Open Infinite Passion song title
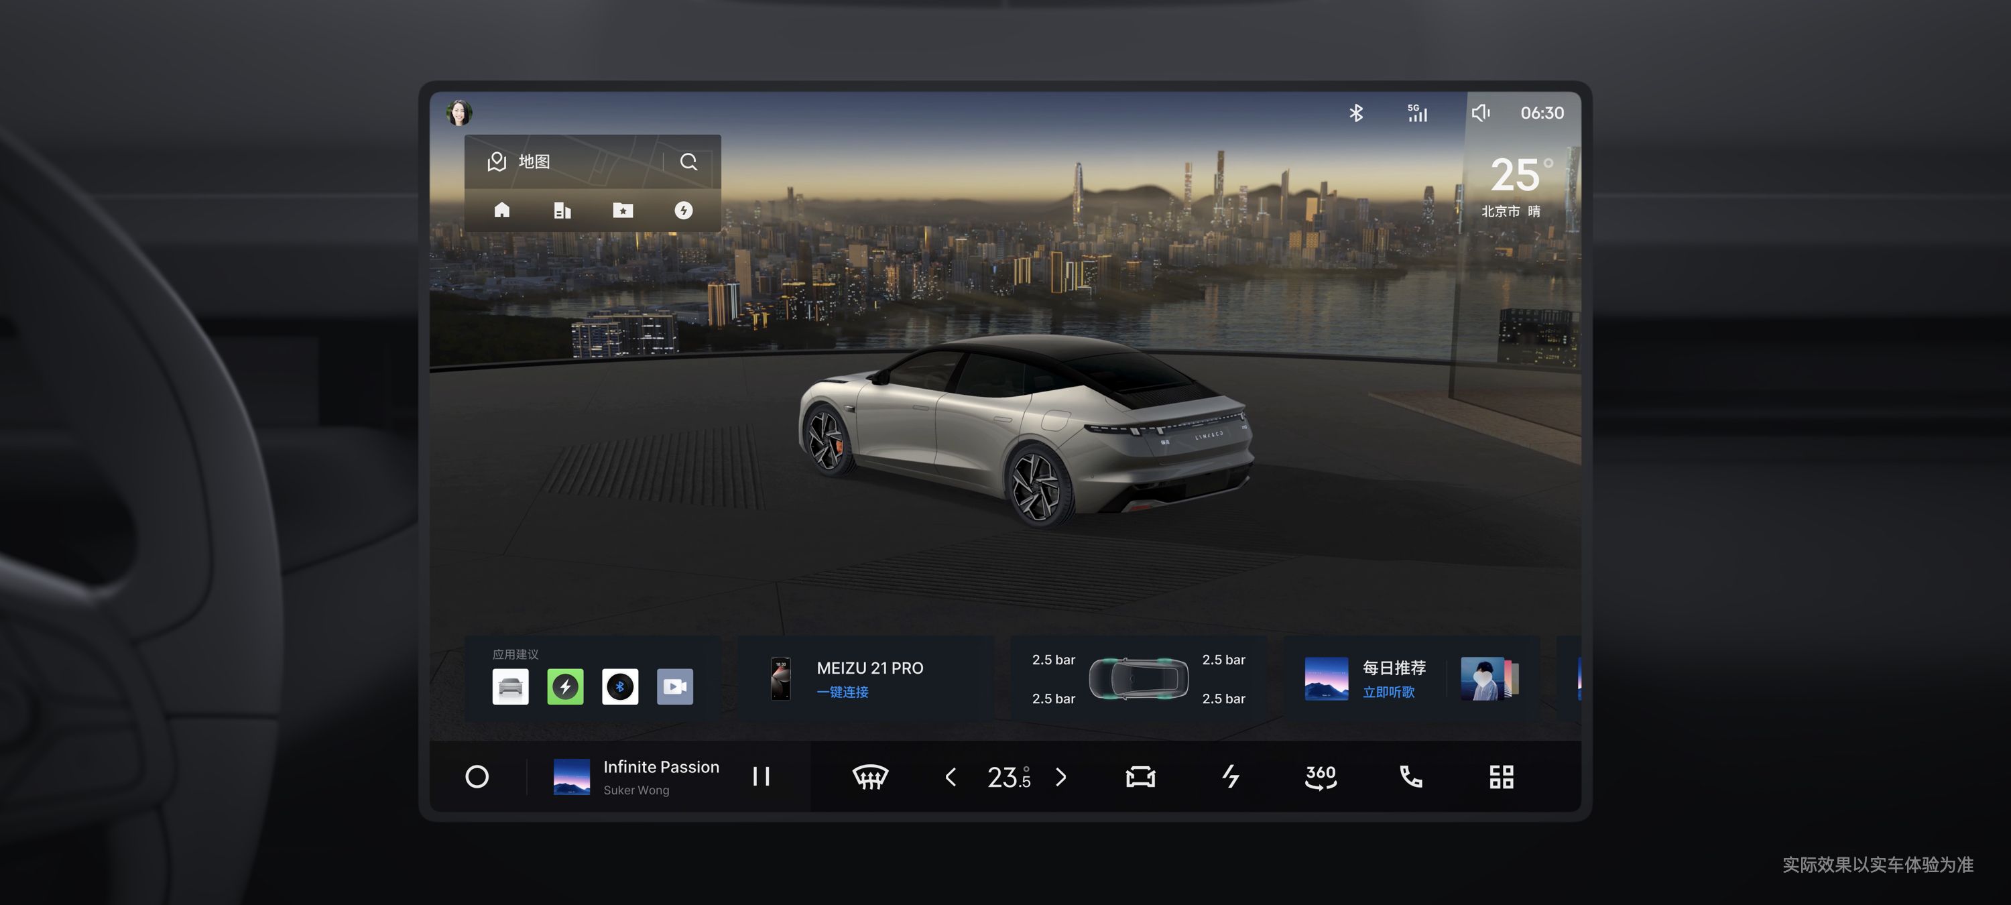2011x905 pixels. tap(661, 767)
